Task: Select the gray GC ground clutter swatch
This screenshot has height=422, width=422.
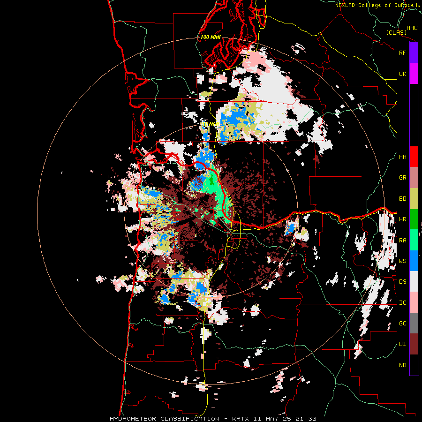Action: pyautogui.click(x=414, y=323)
